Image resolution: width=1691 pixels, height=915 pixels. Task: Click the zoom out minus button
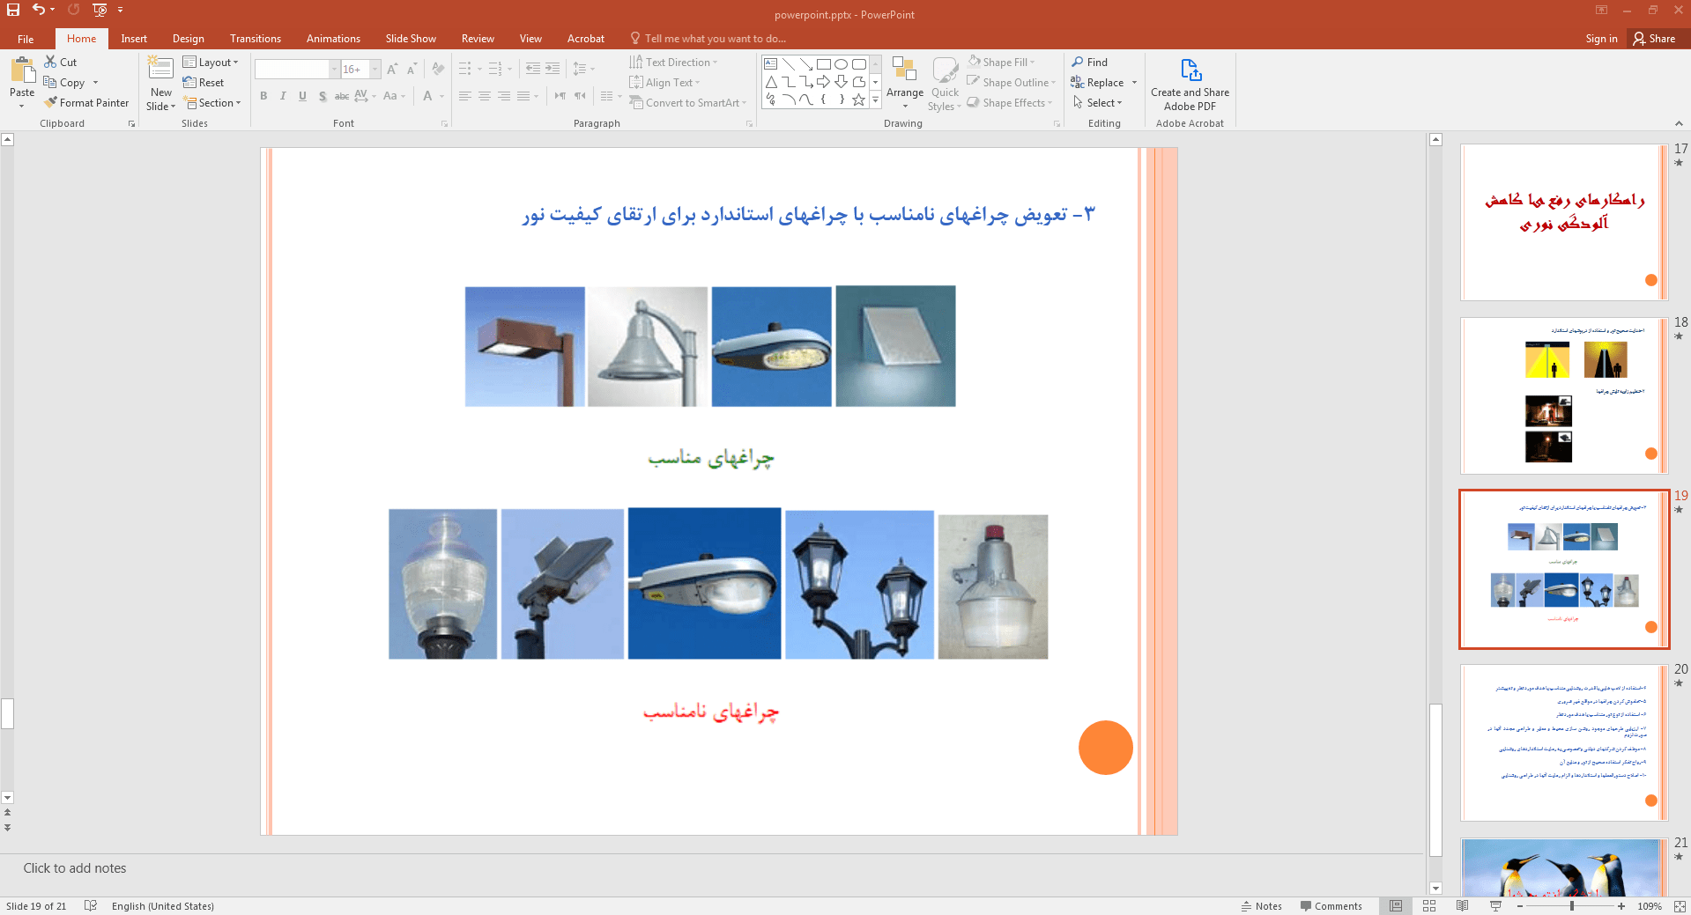1520,906
